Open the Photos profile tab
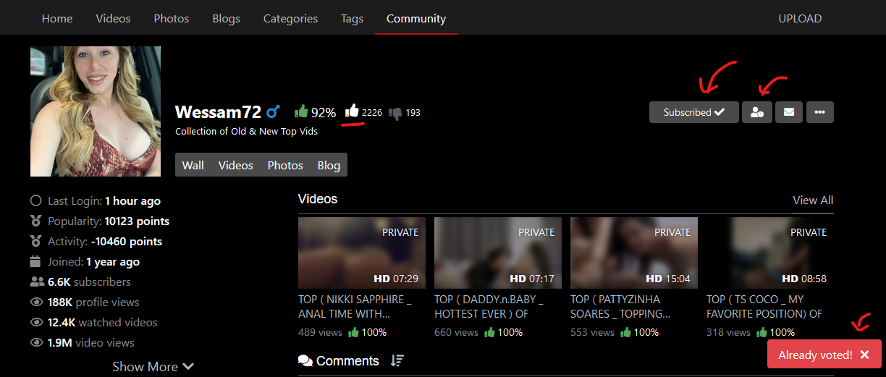886x377 pixels. [x=285, y=165]
